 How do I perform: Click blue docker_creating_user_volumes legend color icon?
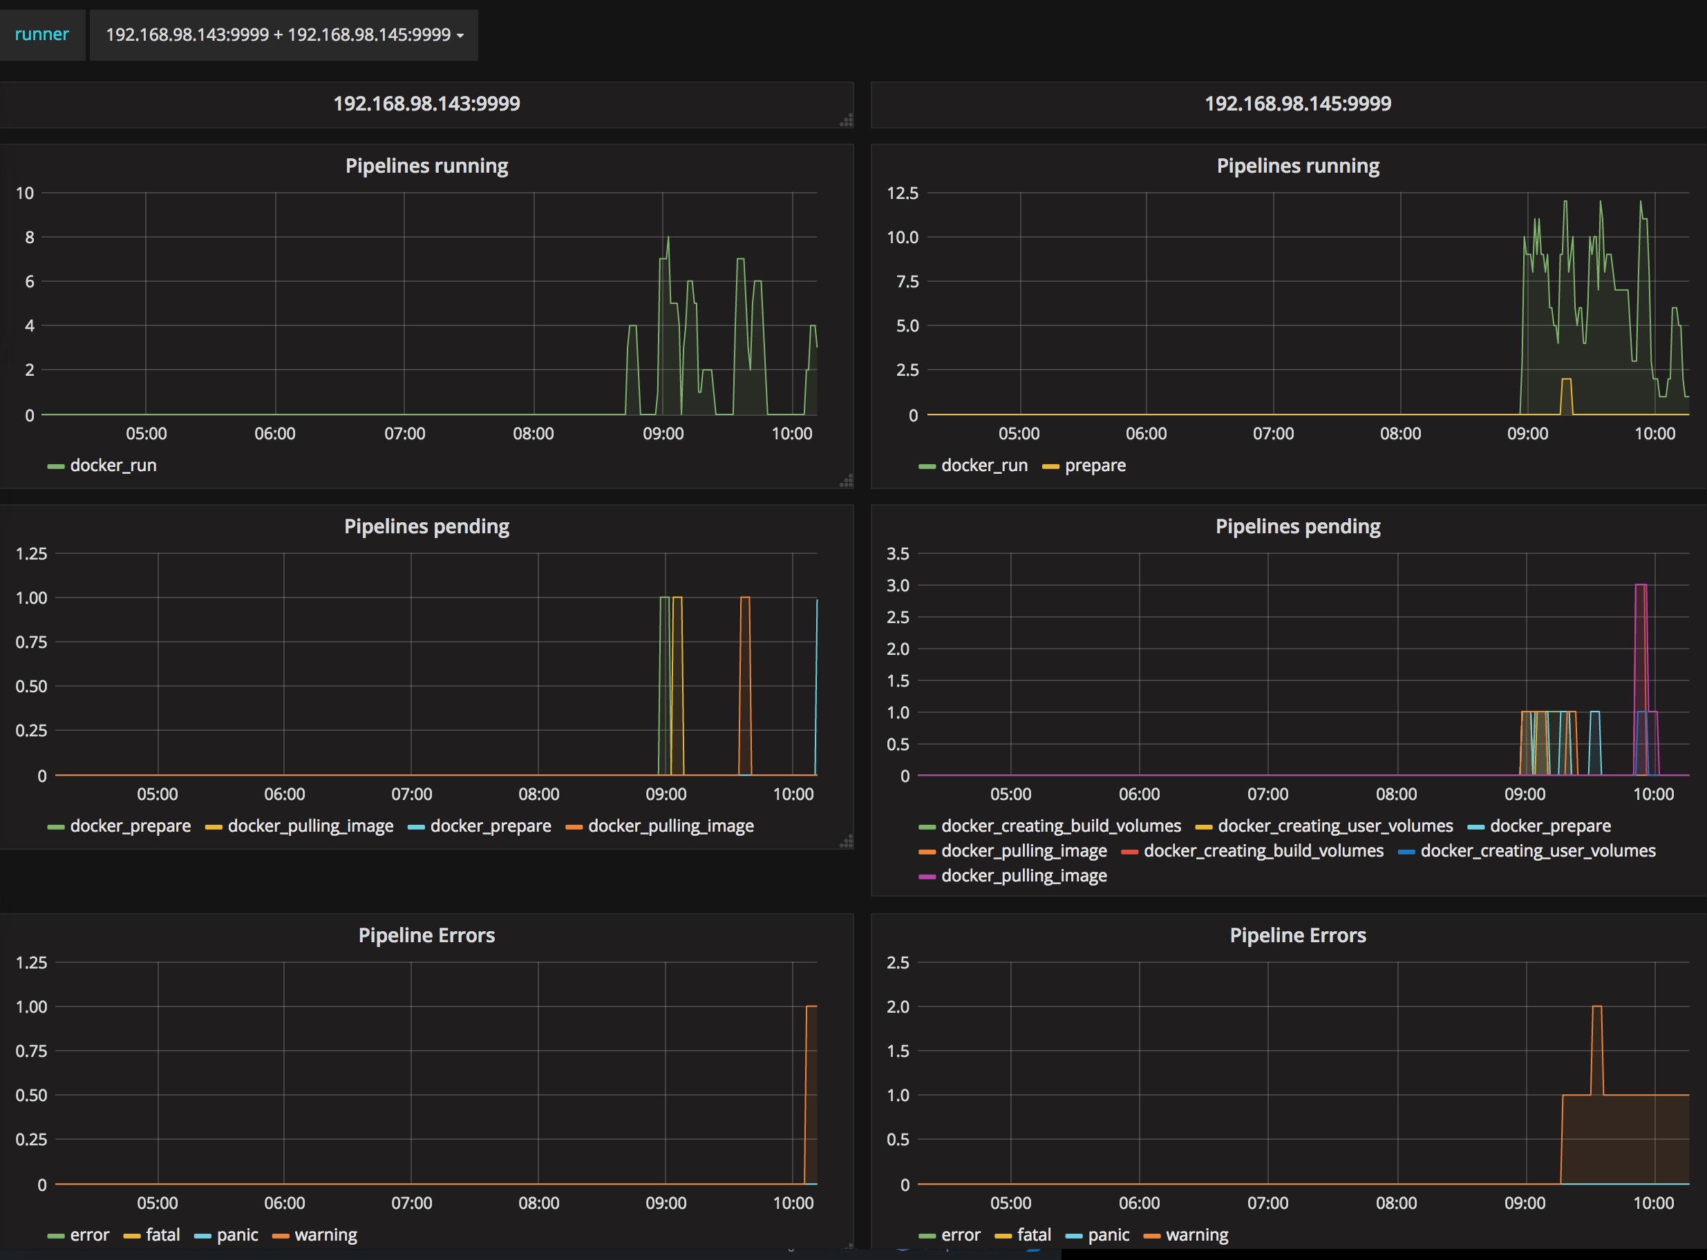pyautogui.click(x=1406, y=852)
